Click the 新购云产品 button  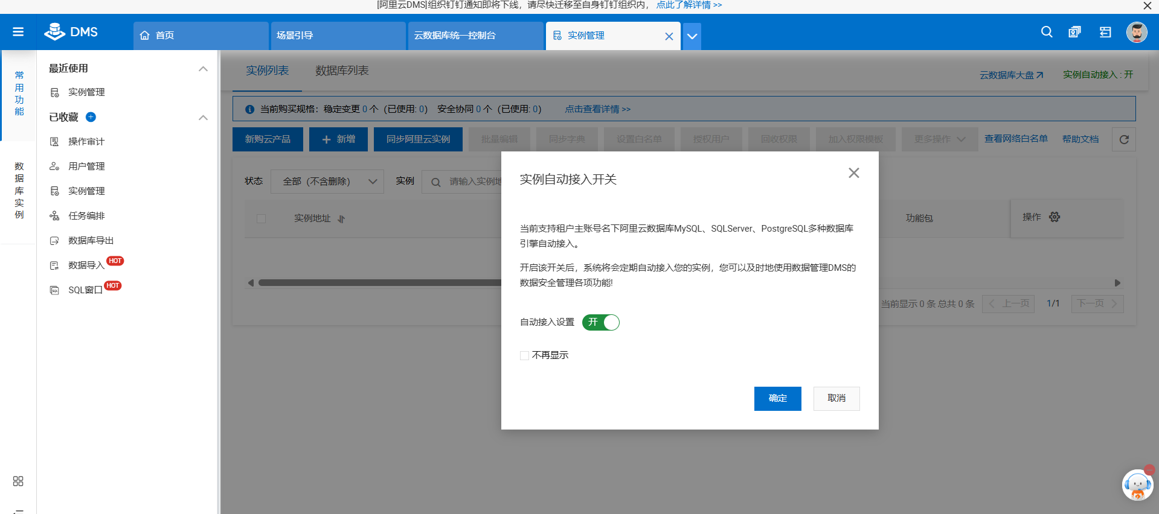[268, 139]
